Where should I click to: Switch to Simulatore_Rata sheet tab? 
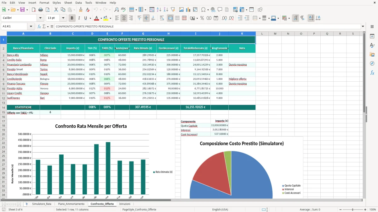click(x=42, y=204)
